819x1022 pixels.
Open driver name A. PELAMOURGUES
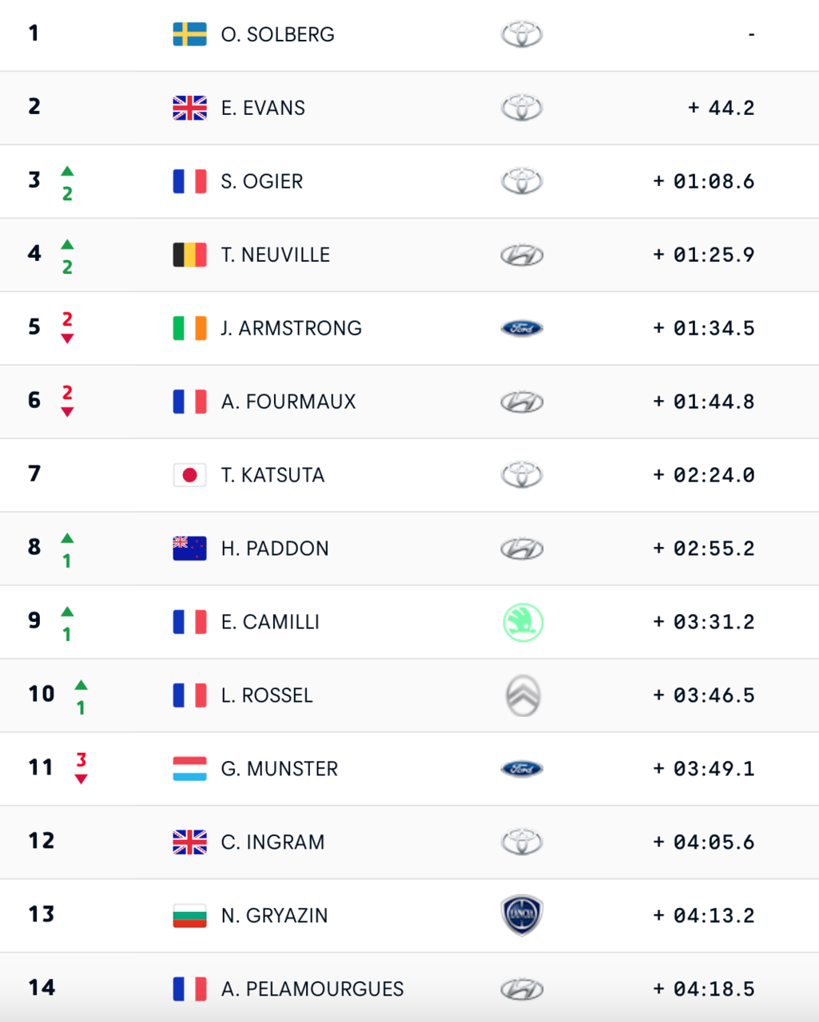(x=312, y=989)
